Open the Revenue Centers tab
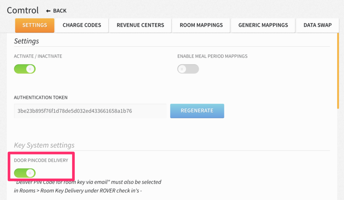344x200 pixels. point(141,25)
